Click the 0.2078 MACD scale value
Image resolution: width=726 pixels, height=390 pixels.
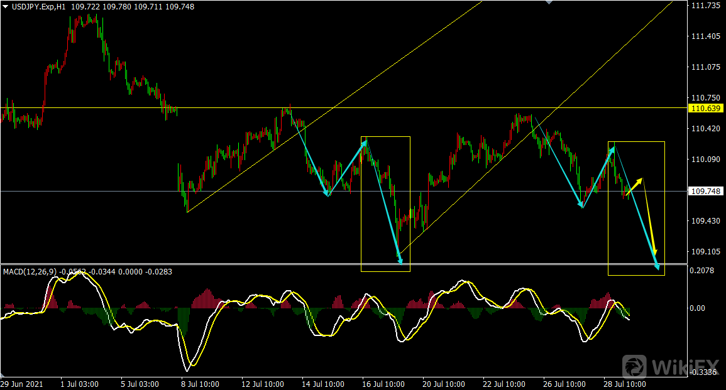pos(702,271)
